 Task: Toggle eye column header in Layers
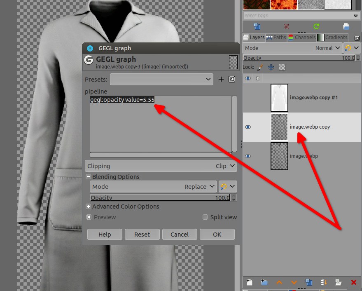pos(248,78)
